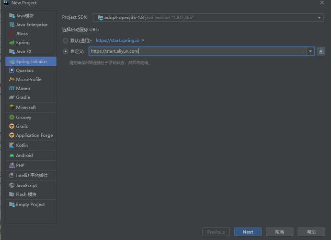Viewport: 331px width, 240px height.
Task: Click the Android icon in project list
Action: pos(12,156)
